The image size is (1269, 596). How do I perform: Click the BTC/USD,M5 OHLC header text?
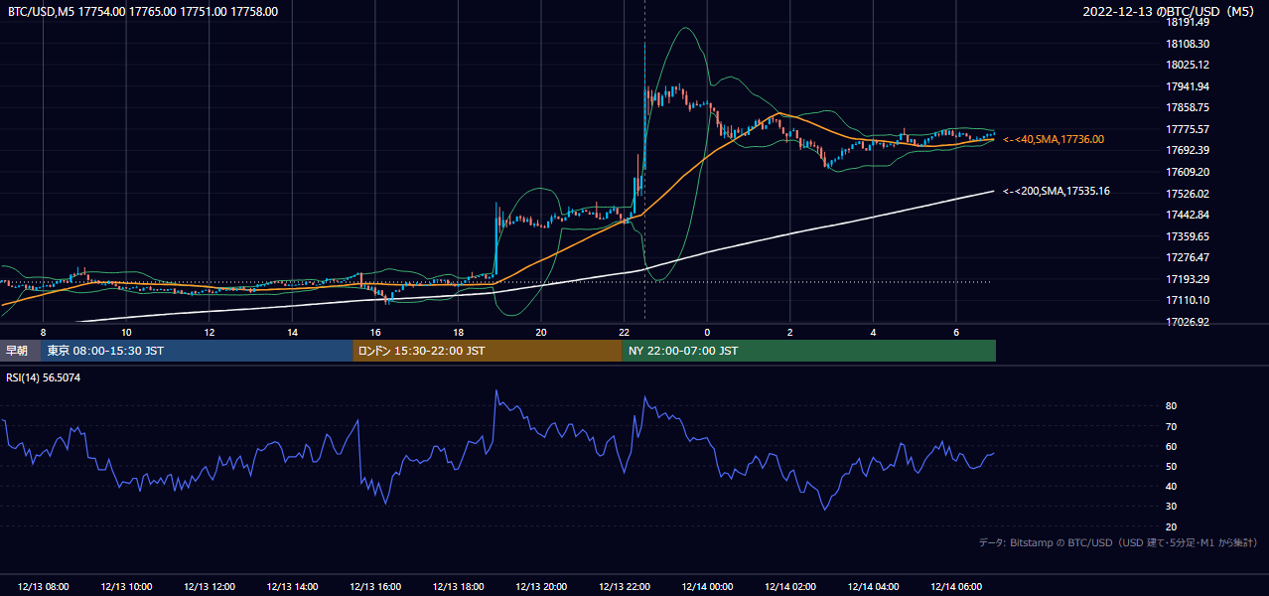click(x=143, y=12)
